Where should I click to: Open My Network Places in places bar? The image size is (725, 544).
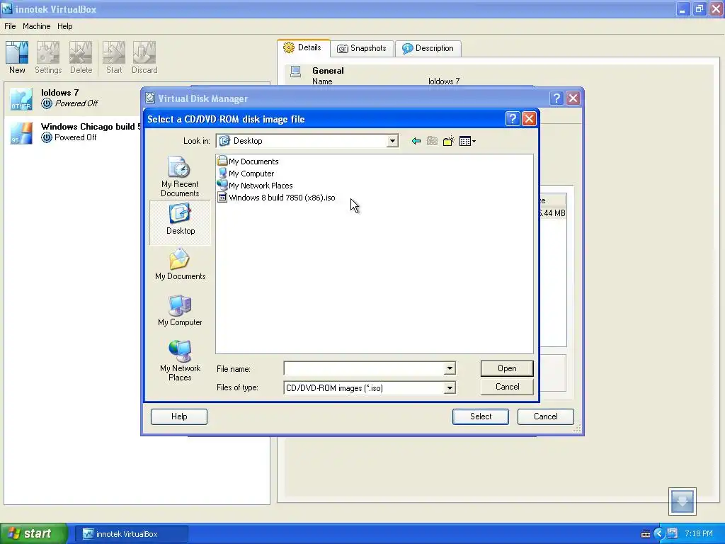click(x=180, y=361)
